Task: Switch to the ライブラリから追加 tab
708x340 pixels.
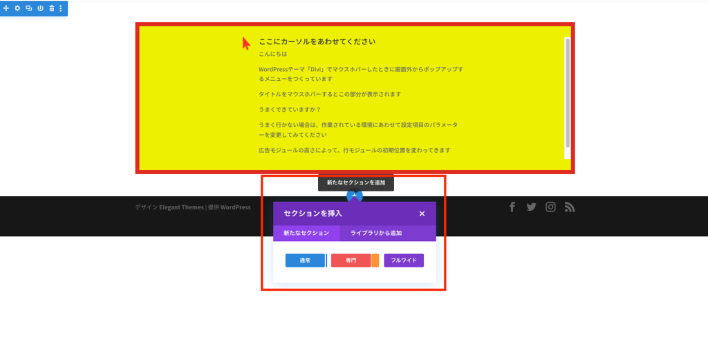Action: click(376, 233)
